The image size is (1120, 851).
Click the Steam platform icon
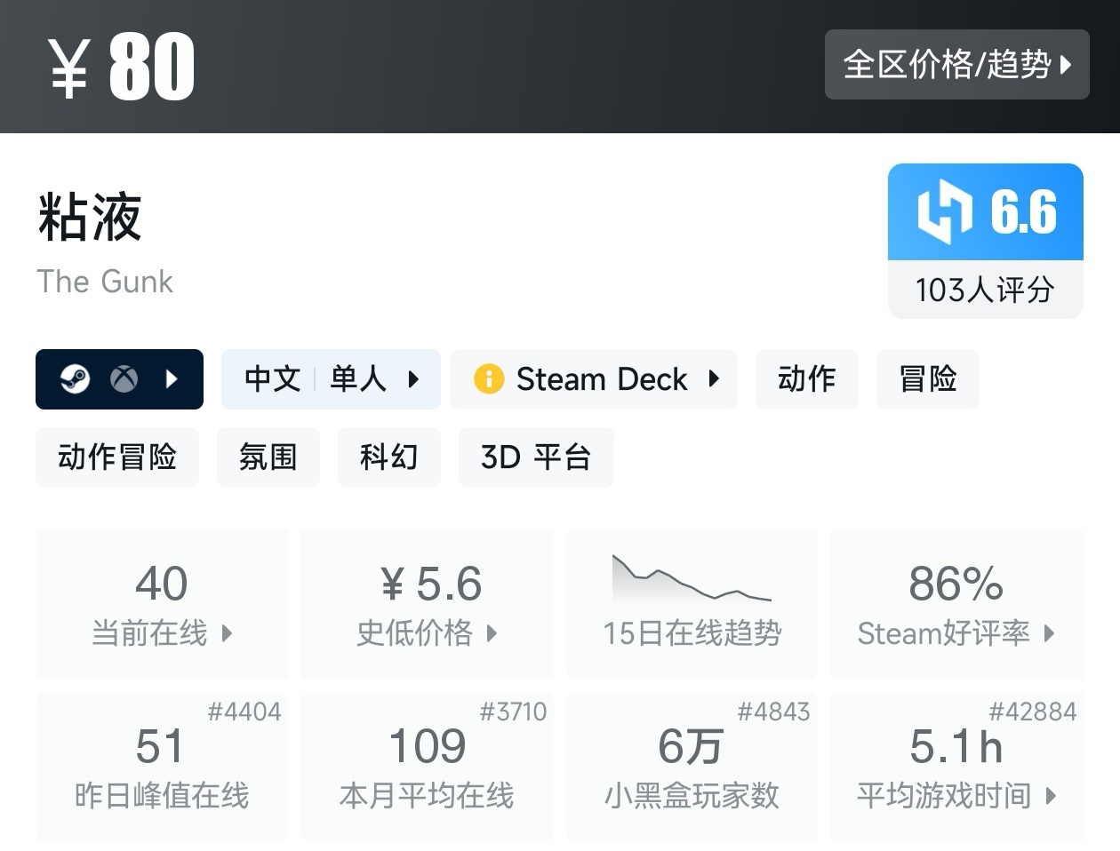pyautogui.click(x=75, y=379)
